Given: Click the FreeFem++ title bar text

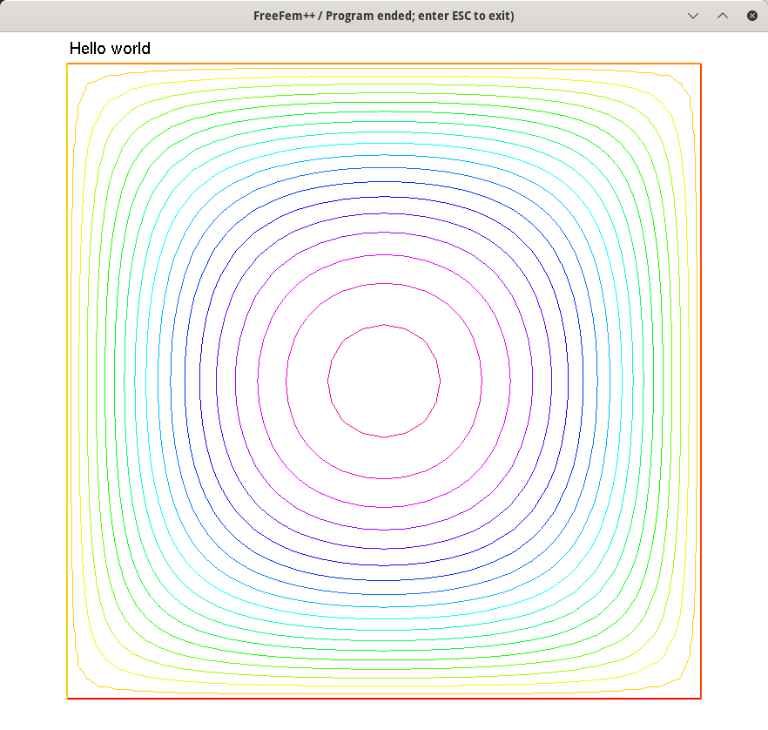Looking at the screenshot, I should (383, 16).
